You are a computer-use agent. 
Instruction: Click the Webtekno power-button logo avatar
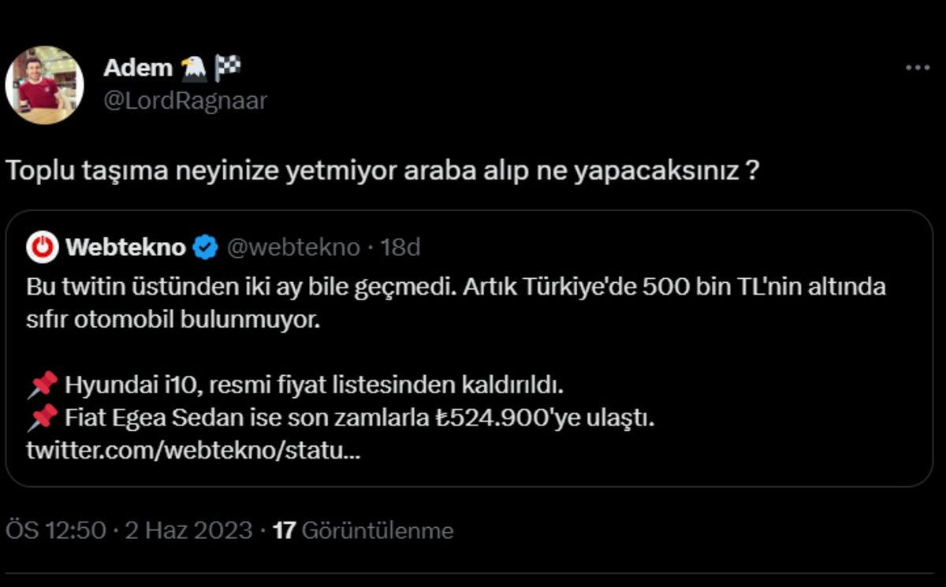pos(43,244)
